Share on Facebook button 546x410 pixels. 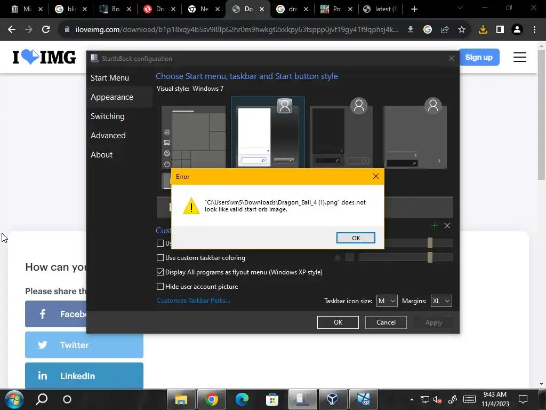[x=55, y=314]
